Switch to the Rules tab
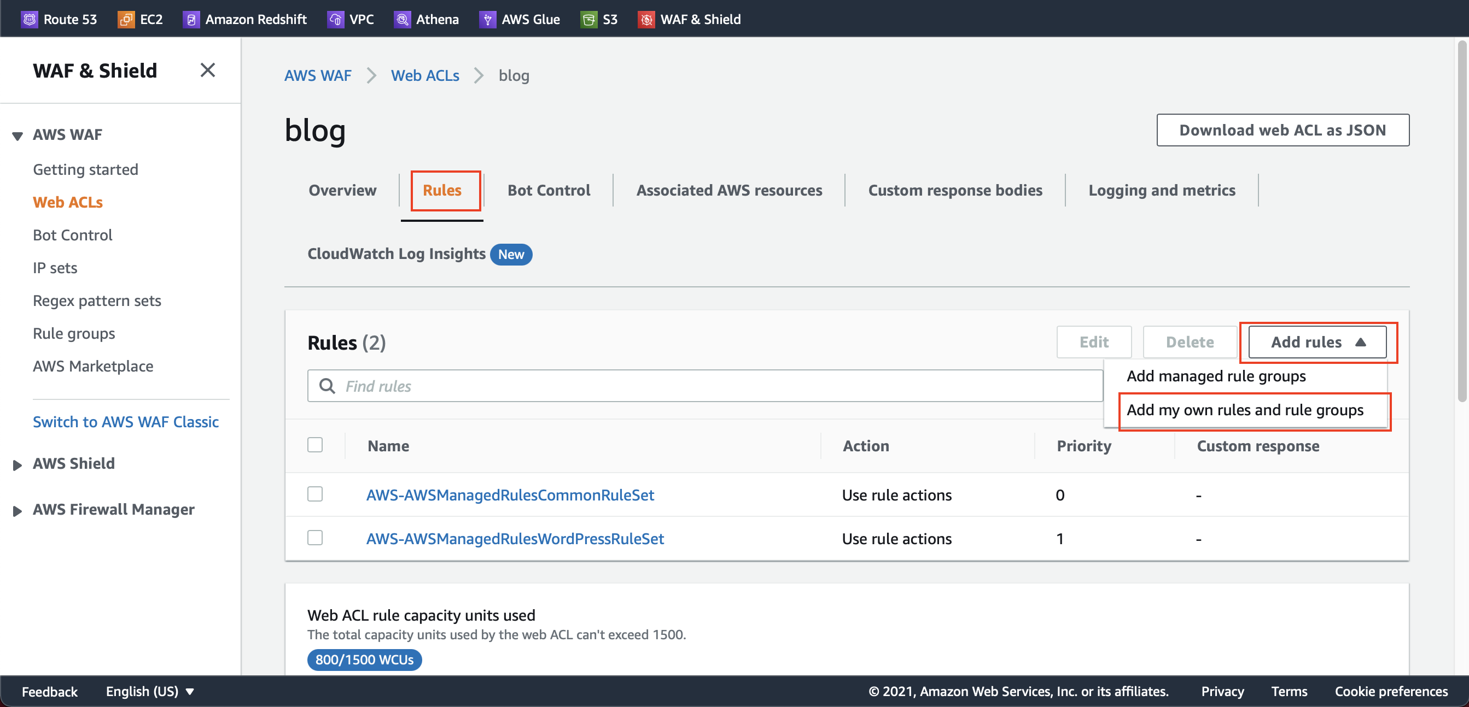This screenshot has width=1469, height=707. click(x=442, y=190)
